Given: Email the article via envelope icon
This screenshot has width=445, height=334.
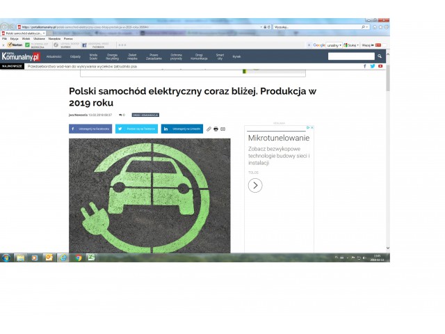Looking at the screenshot, I should click(x=222, y=129).
